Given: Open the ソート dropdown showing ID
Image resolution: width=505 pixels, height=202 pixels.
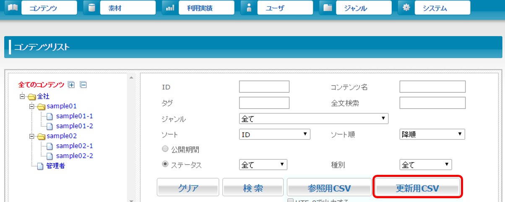Looking at the screenshot, I should pyautogui.click(x=274, y=134).
